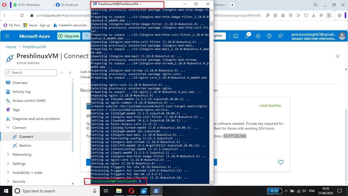This screenshot has width=348, height=196.
Task: Open the Azure feedback icon
Action: tap(280, 36)
